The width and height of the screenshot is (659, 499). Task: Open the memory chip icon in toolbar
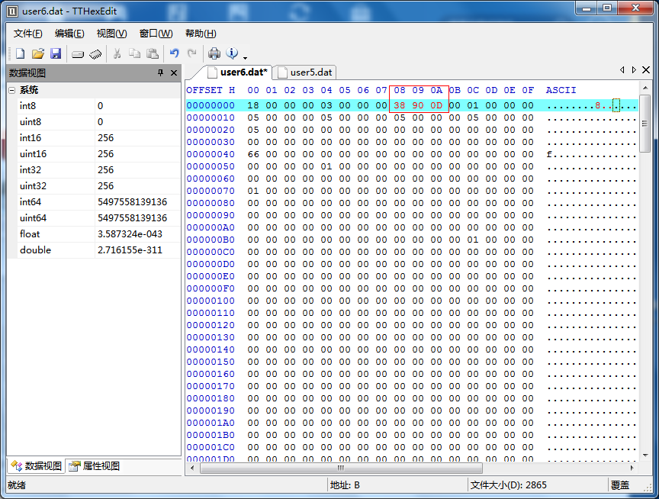95,54
